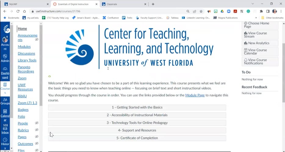Click the QR code extension icon

click(242, 11)
